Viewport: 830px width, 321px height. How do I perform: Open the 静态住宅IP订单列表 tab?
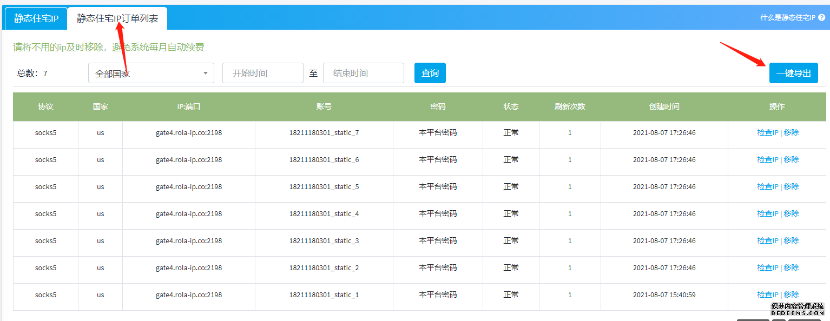tap(117, 17)
